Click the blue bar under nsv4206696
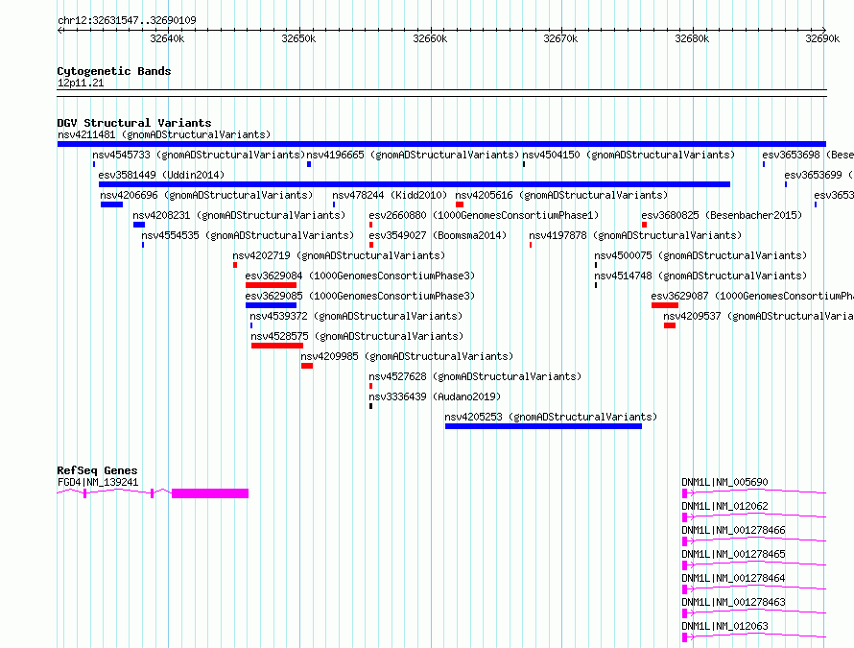854x648 pixels. (111, 204)
